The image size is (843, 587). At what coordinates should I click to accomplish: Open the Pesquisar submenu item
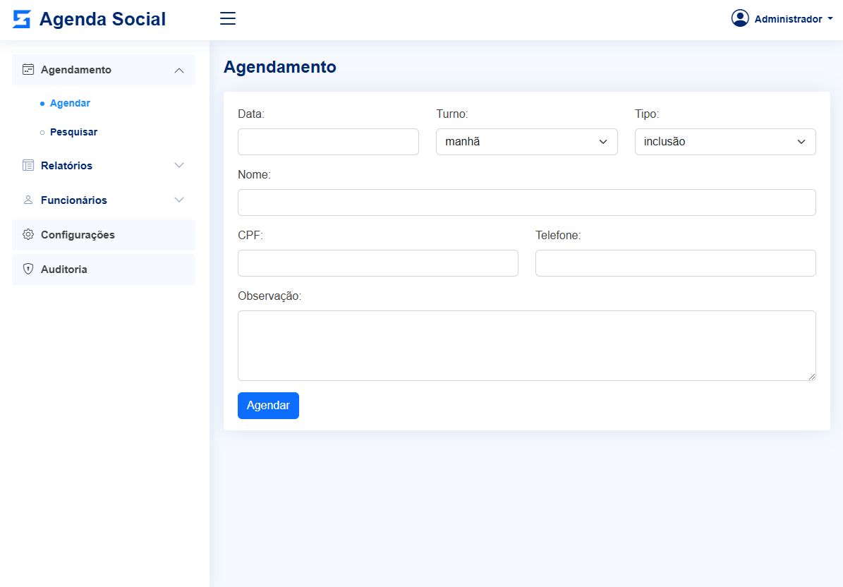pos(73,132)
